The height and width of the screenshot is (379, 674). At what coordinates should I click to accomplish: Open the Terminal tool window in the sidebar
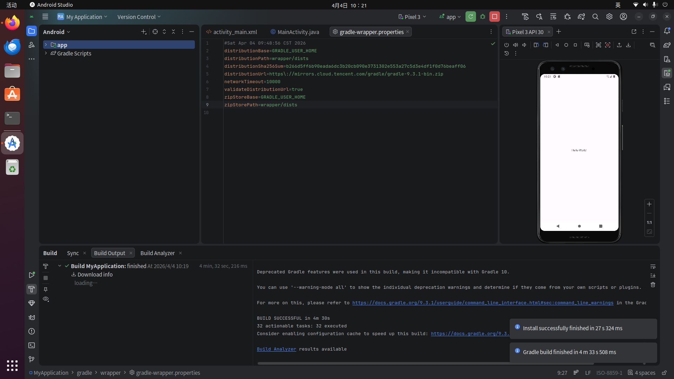(32, 345)
